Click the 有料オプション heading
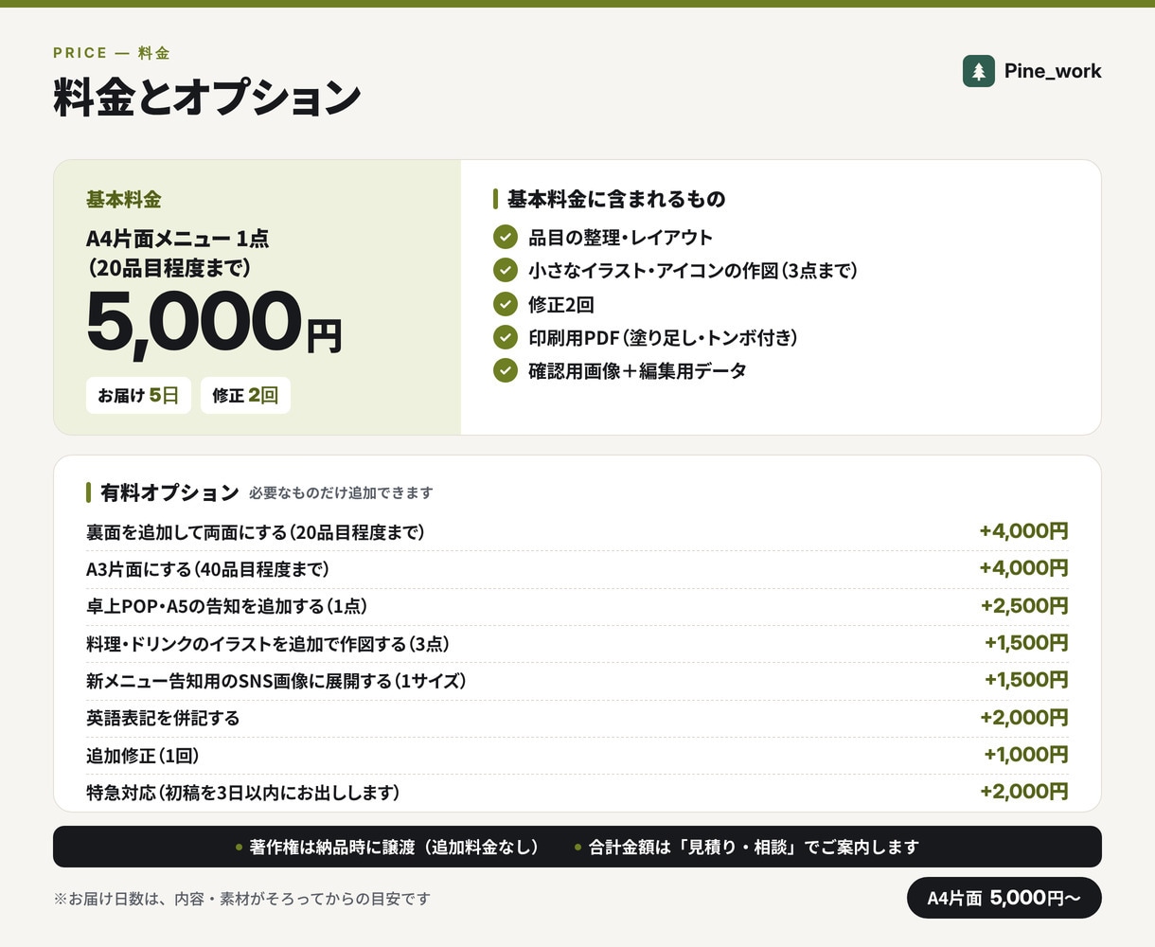 tap(169, 492)
